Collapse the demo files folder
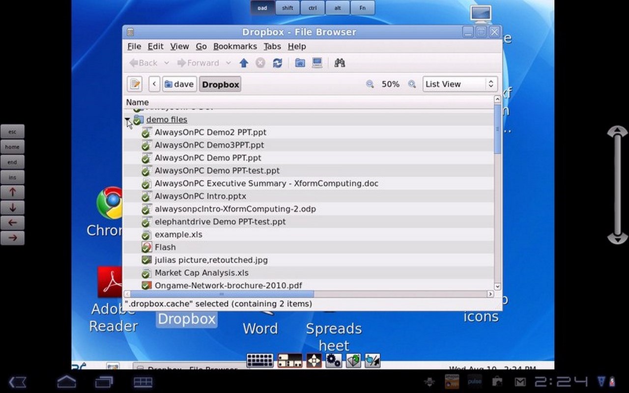Screen dimensions: 629x393 (128, 119)
